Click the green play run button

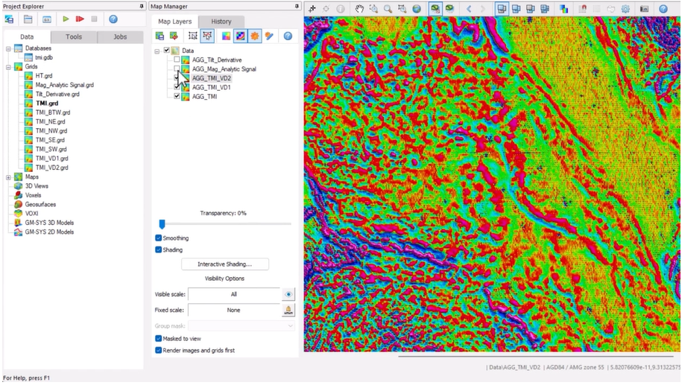pyautogui.click(x=66, y=19)
